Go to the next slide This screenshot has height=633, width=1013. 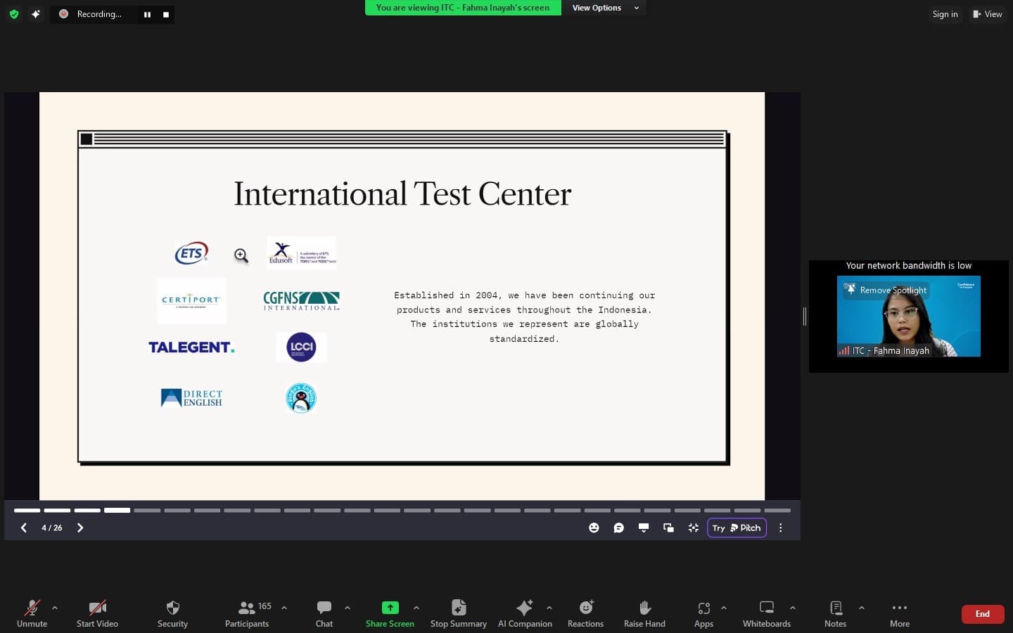click(80, 527)
